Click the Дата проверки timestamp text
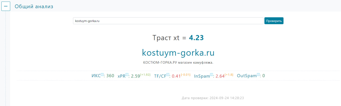The width and height of the screenshot is (341, 106). tap(213, 98)
